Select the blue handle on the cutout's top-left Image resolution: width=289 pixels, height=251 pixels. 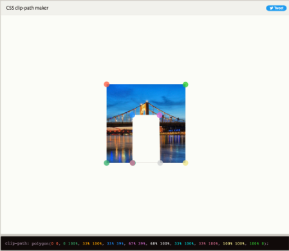(133, 115)
